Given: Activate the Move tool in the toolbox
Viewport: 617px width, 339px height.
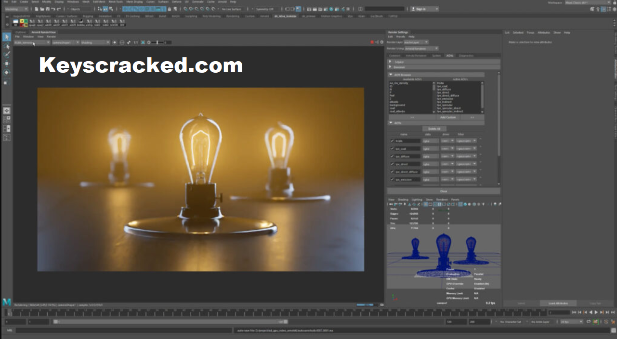Looking at the screenshot, I should click(x=7, y=64).
